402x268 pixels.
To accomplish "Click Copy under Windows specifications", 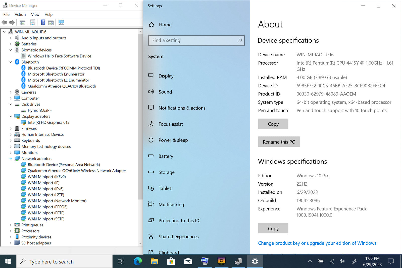I will coord(273,228).
